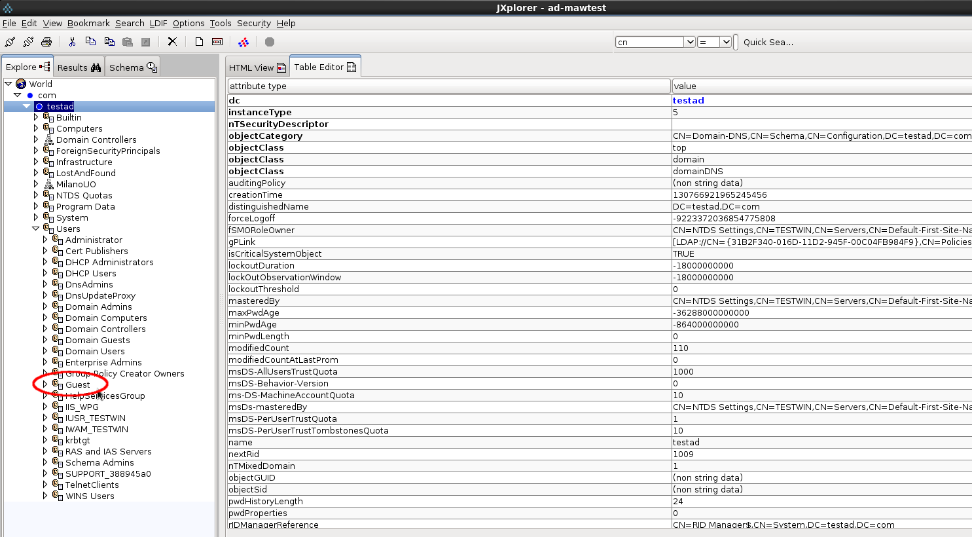Expand the Builtin node

36,117
